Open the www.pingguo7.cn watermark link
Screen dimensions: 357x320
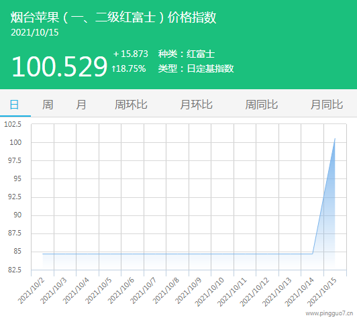[x=329, y=313]
